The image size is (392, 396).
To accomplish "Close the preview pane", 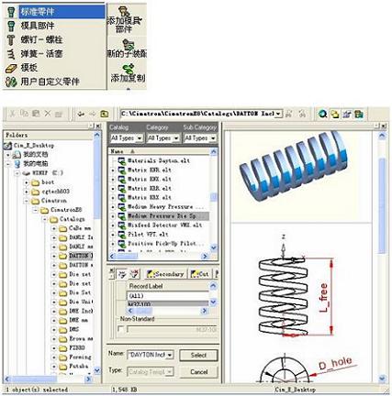I will tap(385, 126).
